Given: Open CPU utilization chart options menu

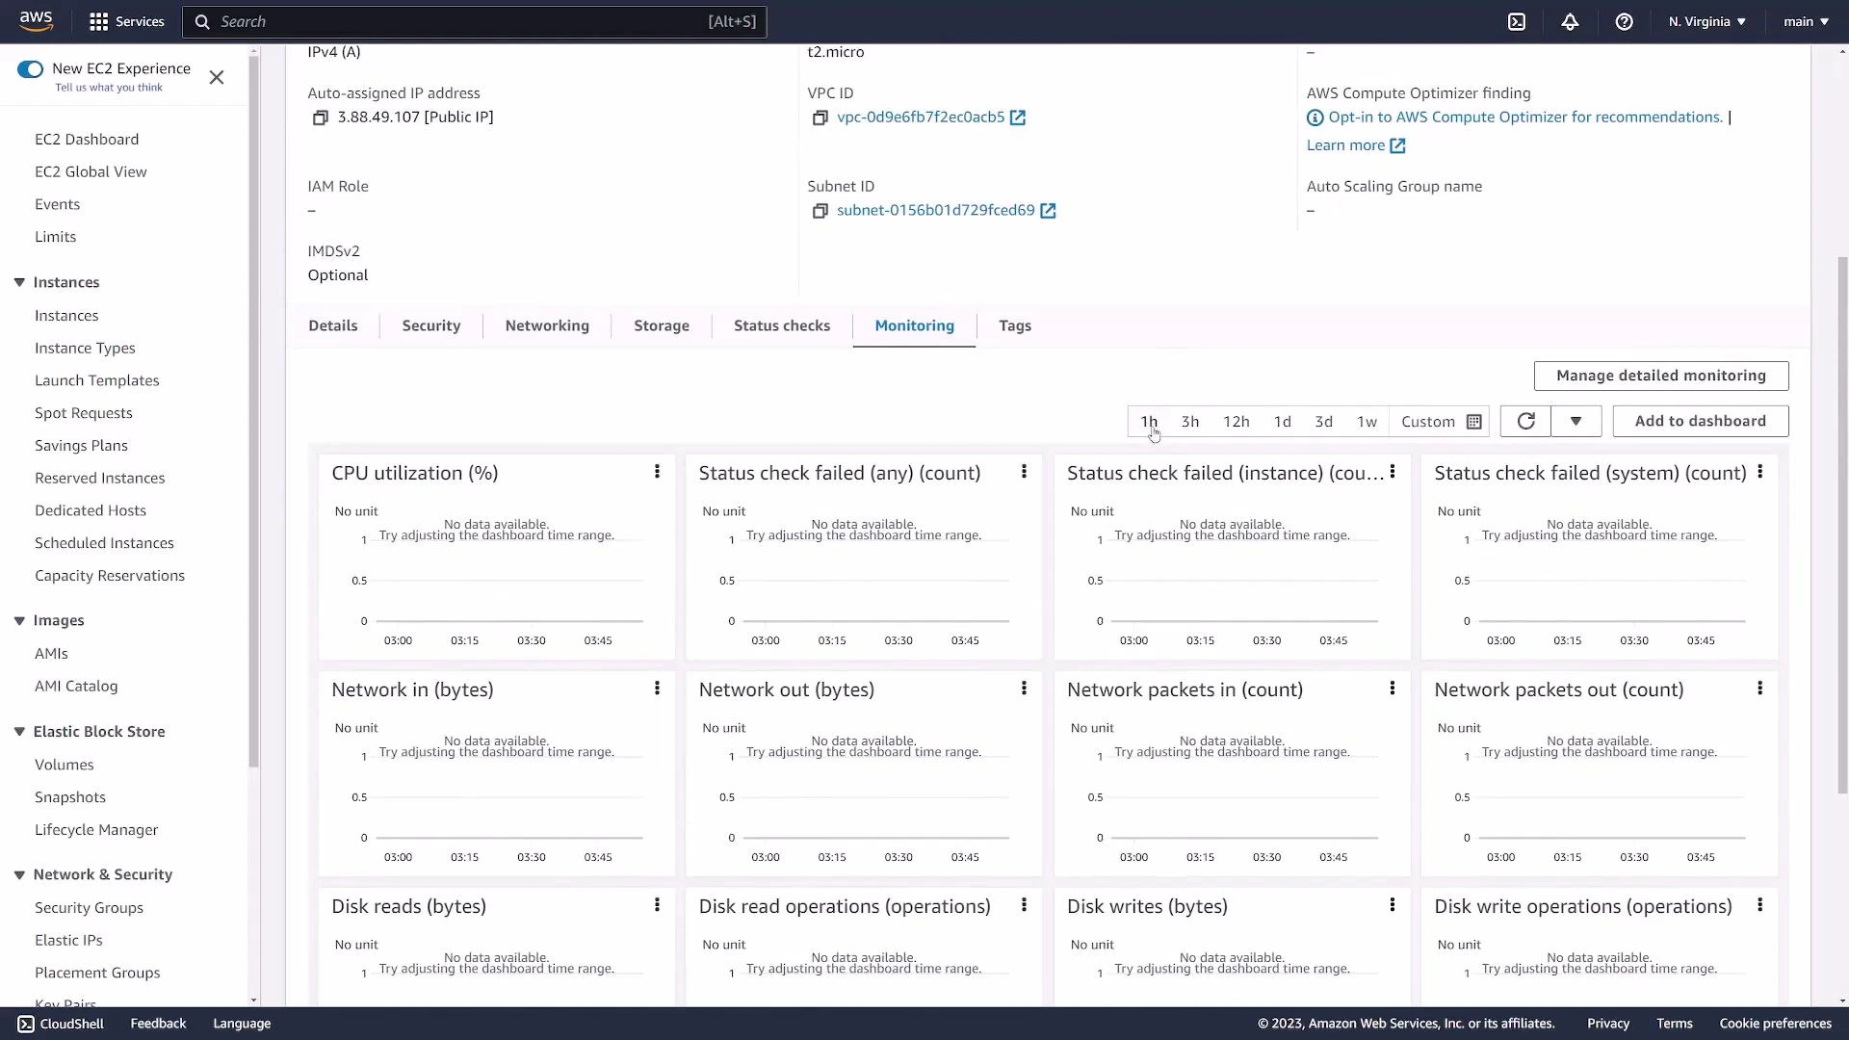Looking at the screenshot, I should coord(657,471).
